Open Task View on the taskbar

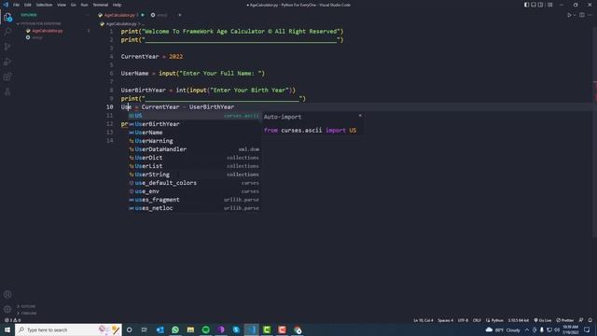[145, 329]
